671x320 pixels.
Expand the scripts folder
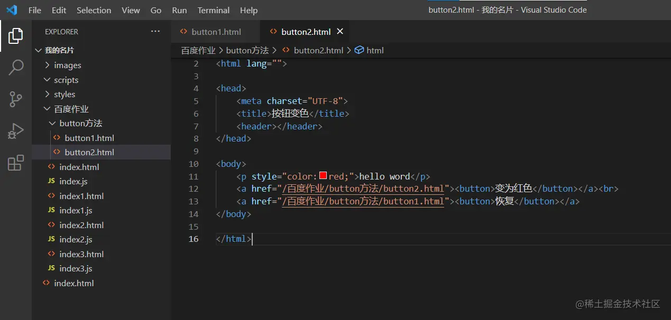click(x=66, y=80)
